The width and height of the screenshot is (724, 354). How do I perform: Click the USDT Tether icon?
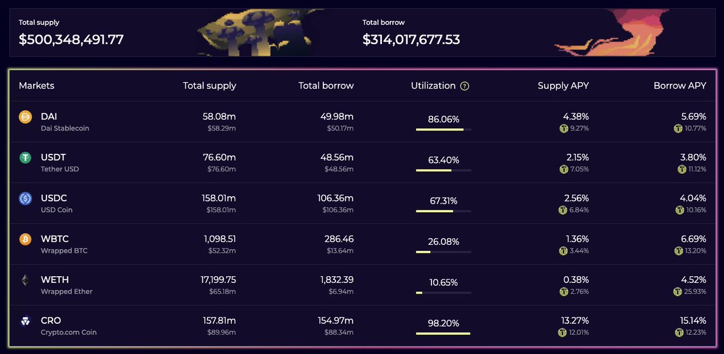pyautogui.click(x=25, y=157)
